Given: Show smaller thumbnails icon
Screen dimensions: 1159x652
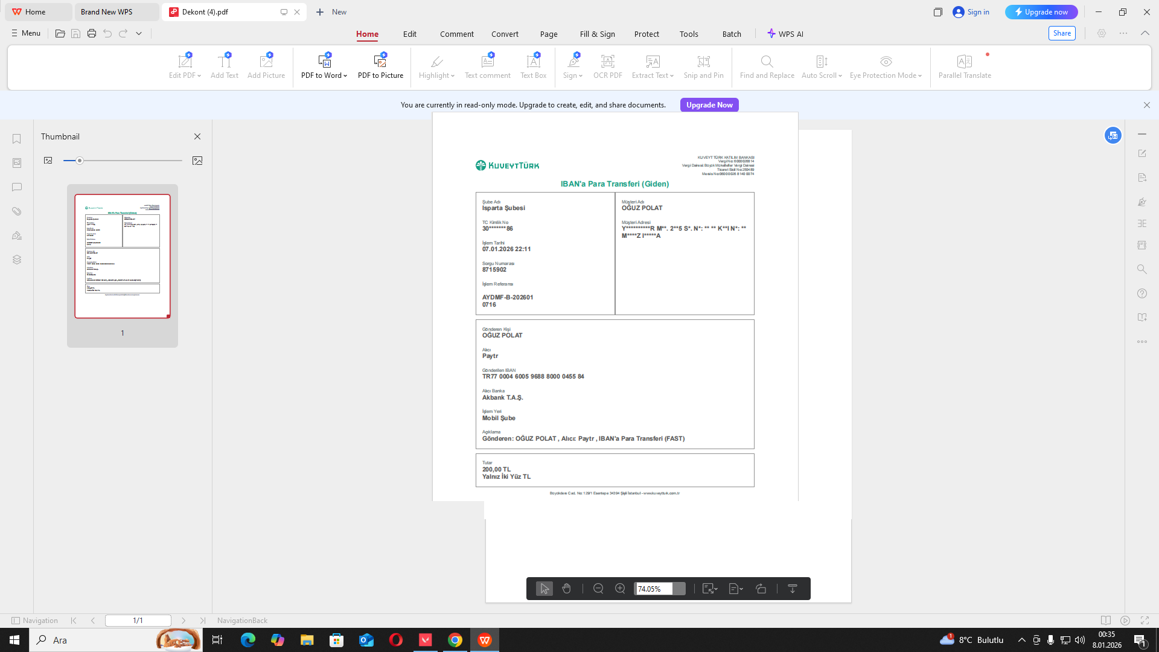Looking at the screenshot, I should pos(48,161).
